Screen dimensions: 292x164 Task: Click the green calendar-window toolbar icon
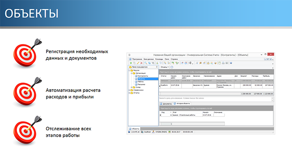(219, 63)
